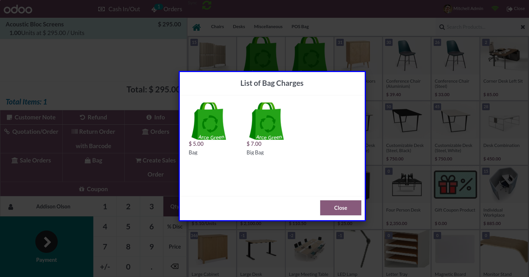
Task: Click the wifi connection status icon
Action: pos(495,9)
